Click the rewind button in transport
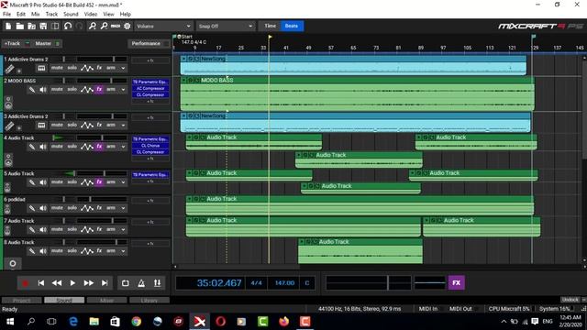This screenshot has width=587, height=330. click(x=57, y=283)
